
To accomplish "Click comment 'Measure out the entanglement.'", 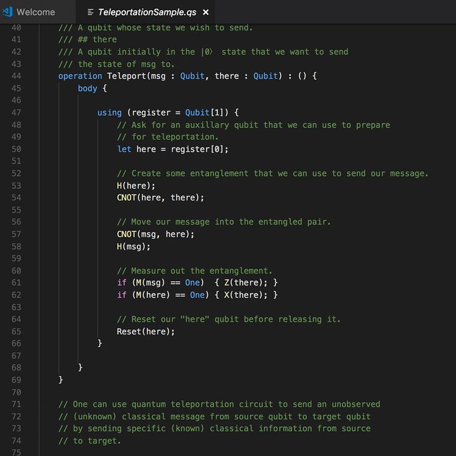I will (x=194, y=270).
